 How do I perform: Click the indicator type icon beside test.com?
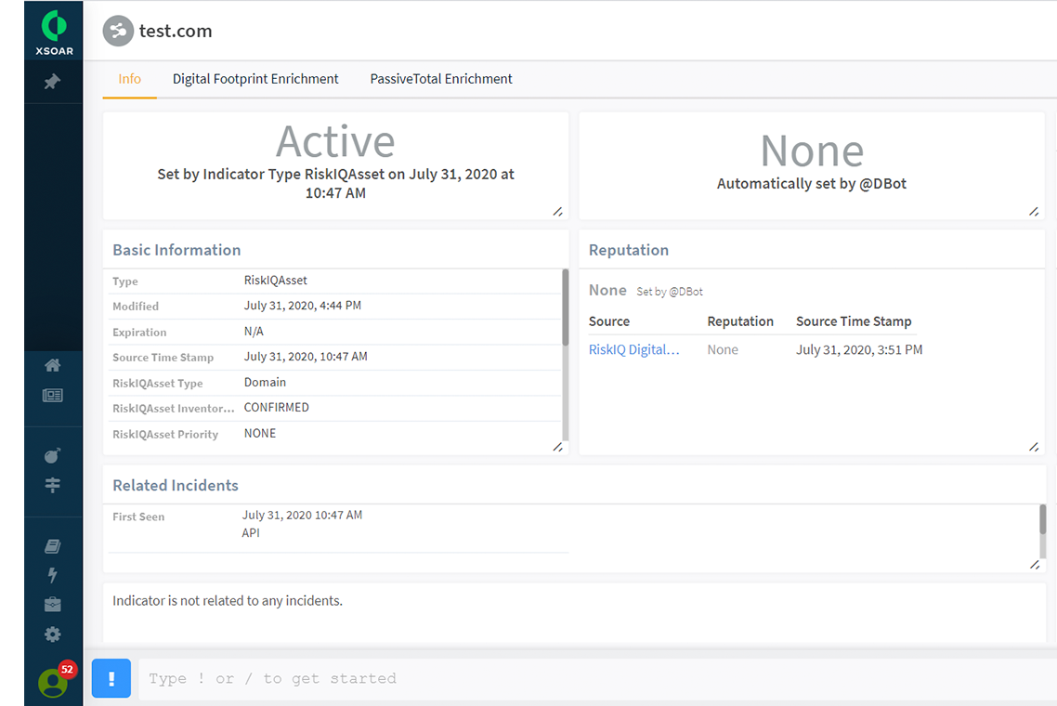tap(118, 31)
